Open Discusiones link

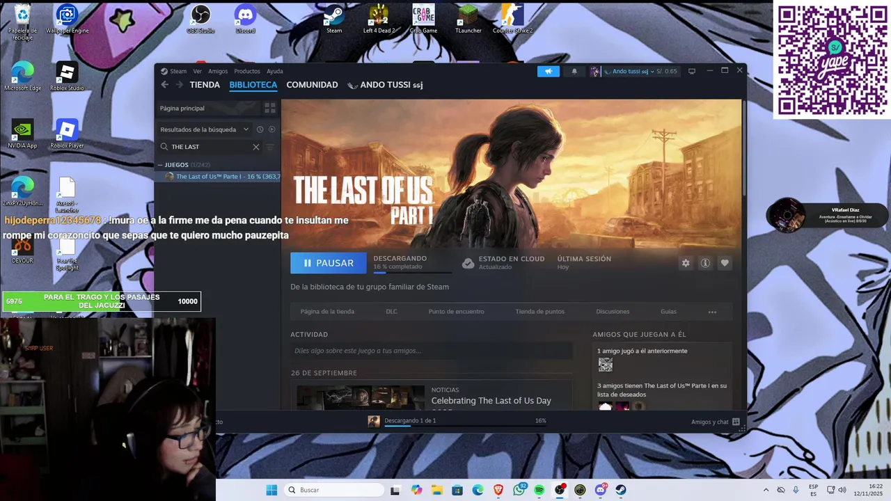pyautogui.click(x=613, y=312)
